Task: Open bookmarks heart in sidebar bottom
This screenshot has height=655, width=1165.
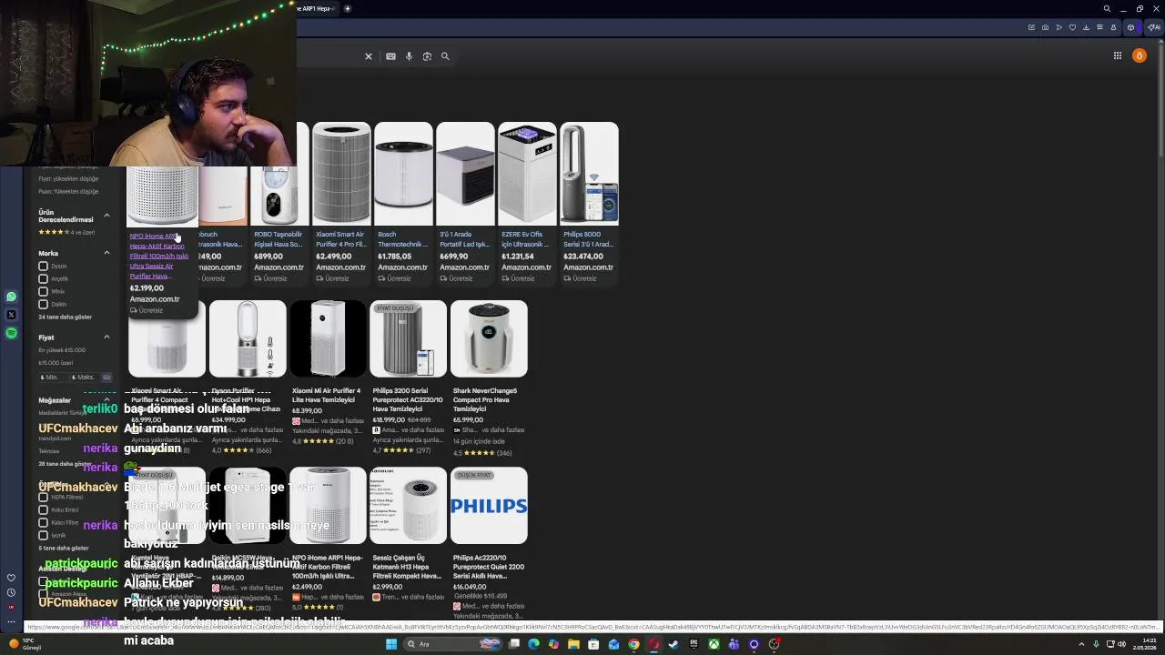Action: 11,578
